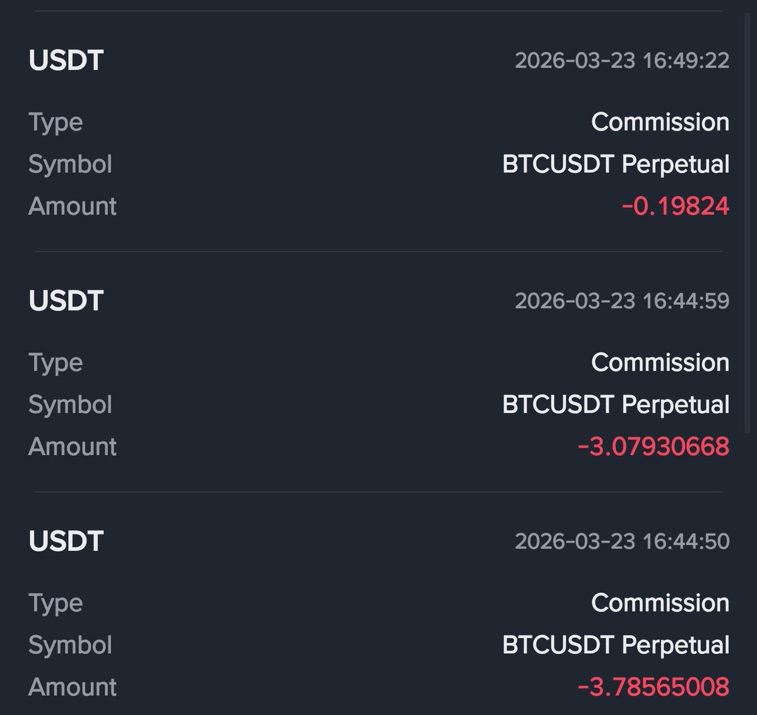Viewport: 757px width, 715px height.
Task: Select the second BTCUSDT Perpetual symbol
Action: click(616, 405)
